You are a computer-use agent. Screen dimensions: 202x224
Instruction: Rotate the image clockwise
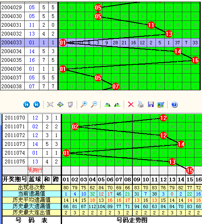pos(107,105)
